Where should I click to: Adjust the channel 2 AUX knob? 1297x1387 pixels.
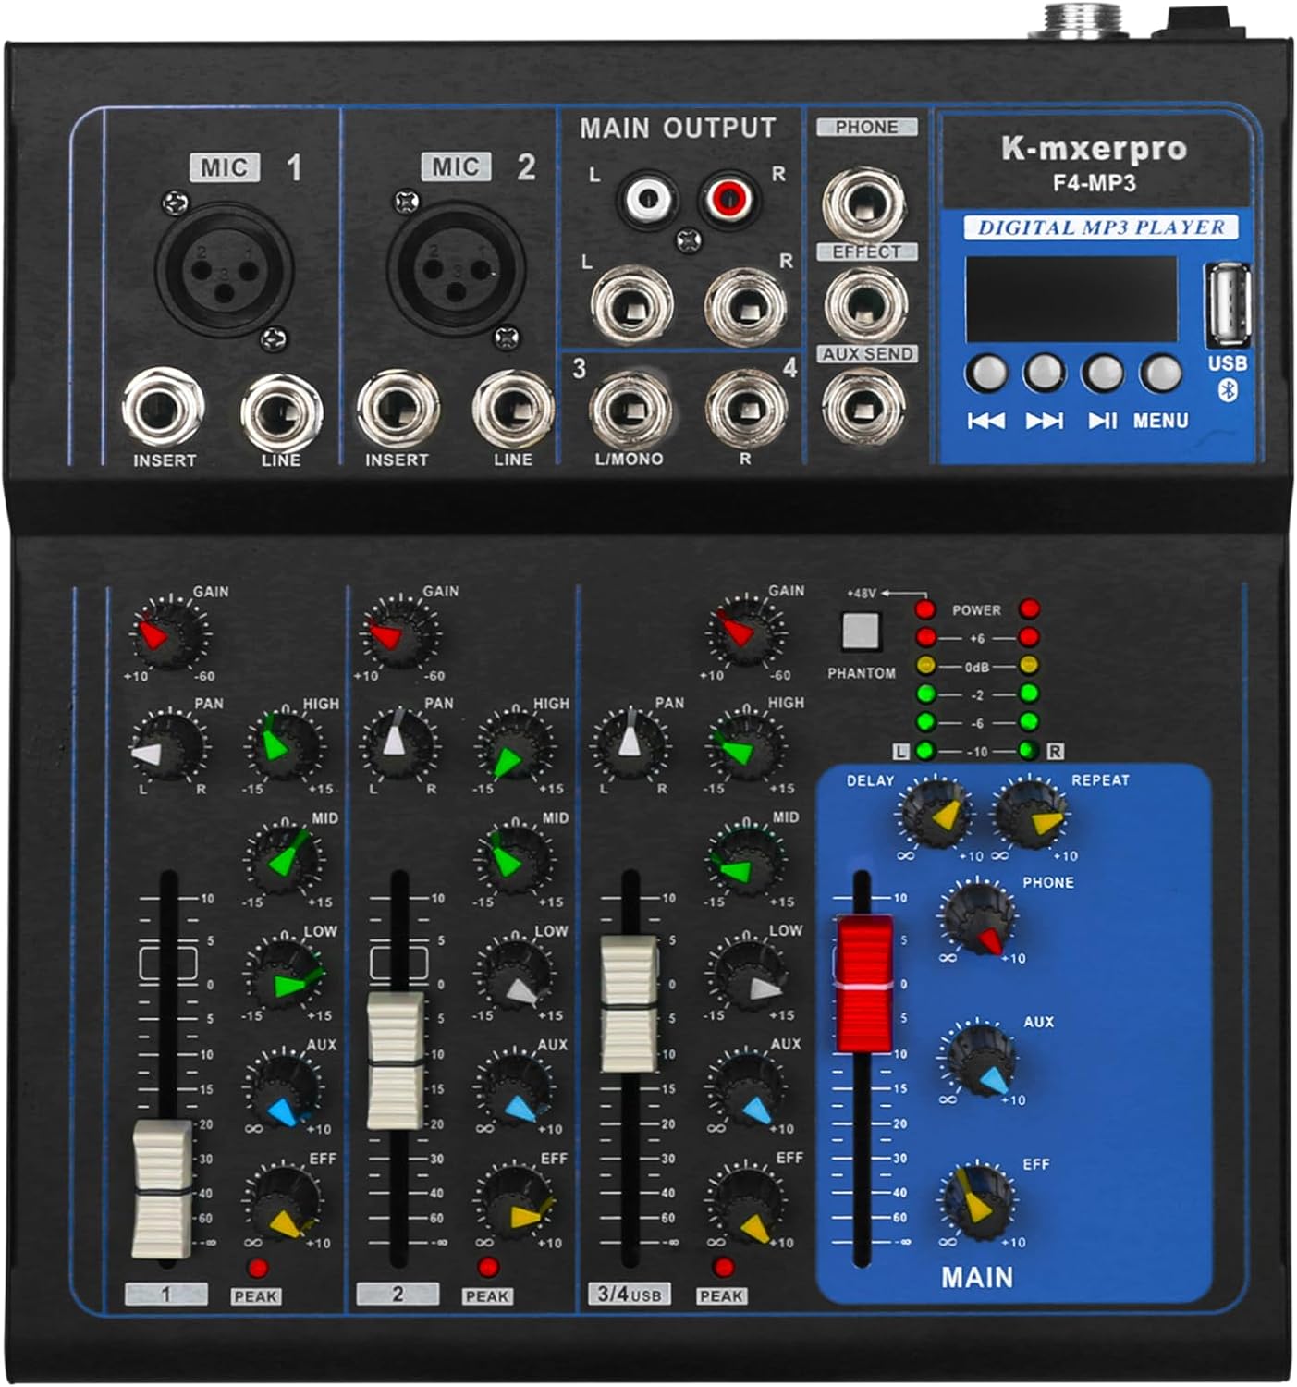tap(515, 1088)
